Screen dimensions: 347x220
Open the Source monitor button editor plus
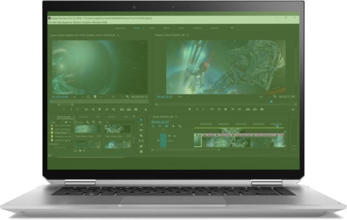[x=146, y=110]
